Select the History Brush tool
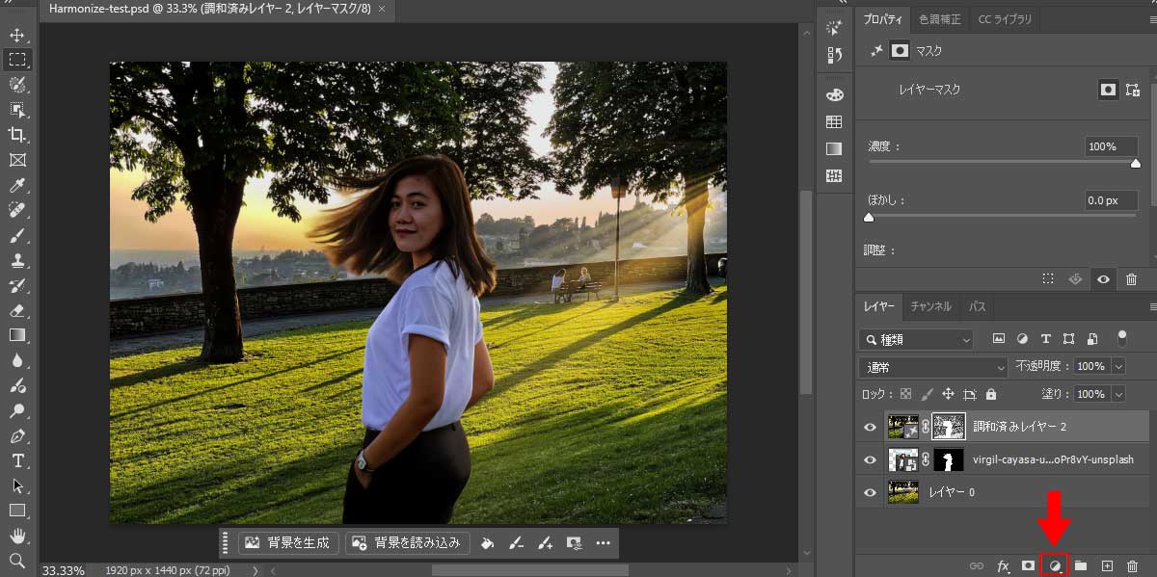1157x577 pixels. pyautogui.click(x=17, y=285)
